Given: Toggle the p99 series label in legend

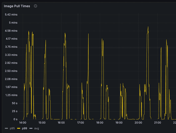Looking at the screenshot, I should pyautogui.click(x=25, y=128).
